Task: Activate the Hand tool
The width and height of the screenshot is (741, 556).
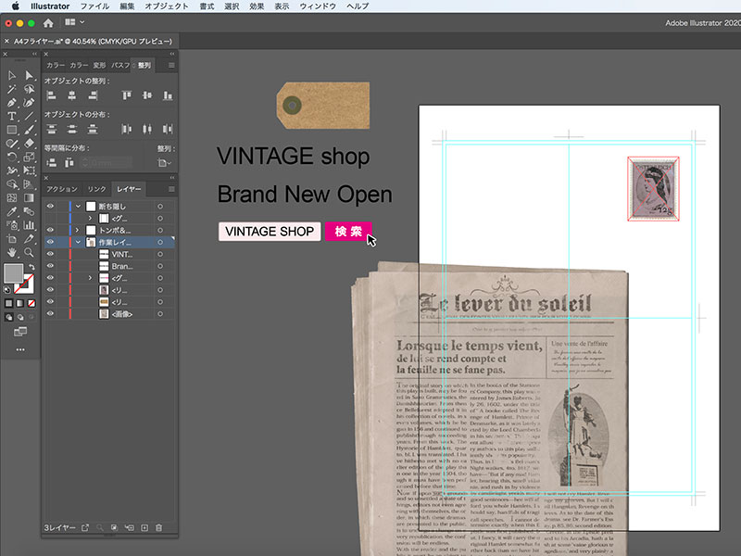Action: [x=12, y=252]
